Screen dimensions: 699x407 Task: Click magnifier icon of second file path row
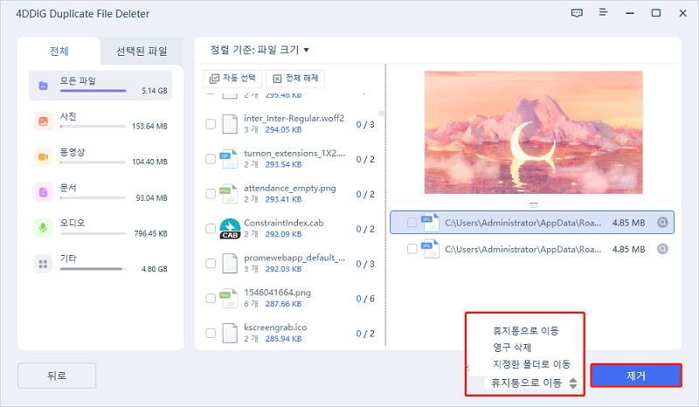pyautogui.click(x=662, y=249)
